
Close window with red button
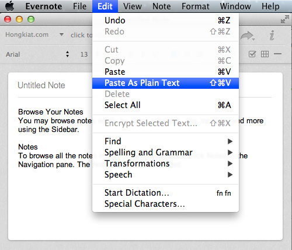[x=8, y=19]
